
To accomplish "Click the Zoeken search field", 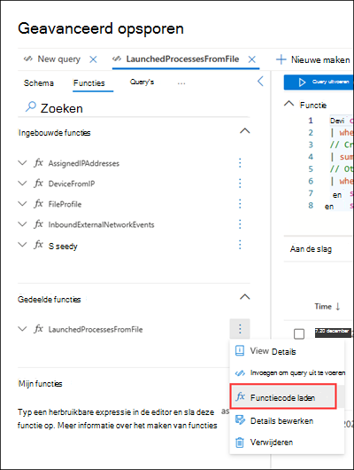I will pos(134,108).
